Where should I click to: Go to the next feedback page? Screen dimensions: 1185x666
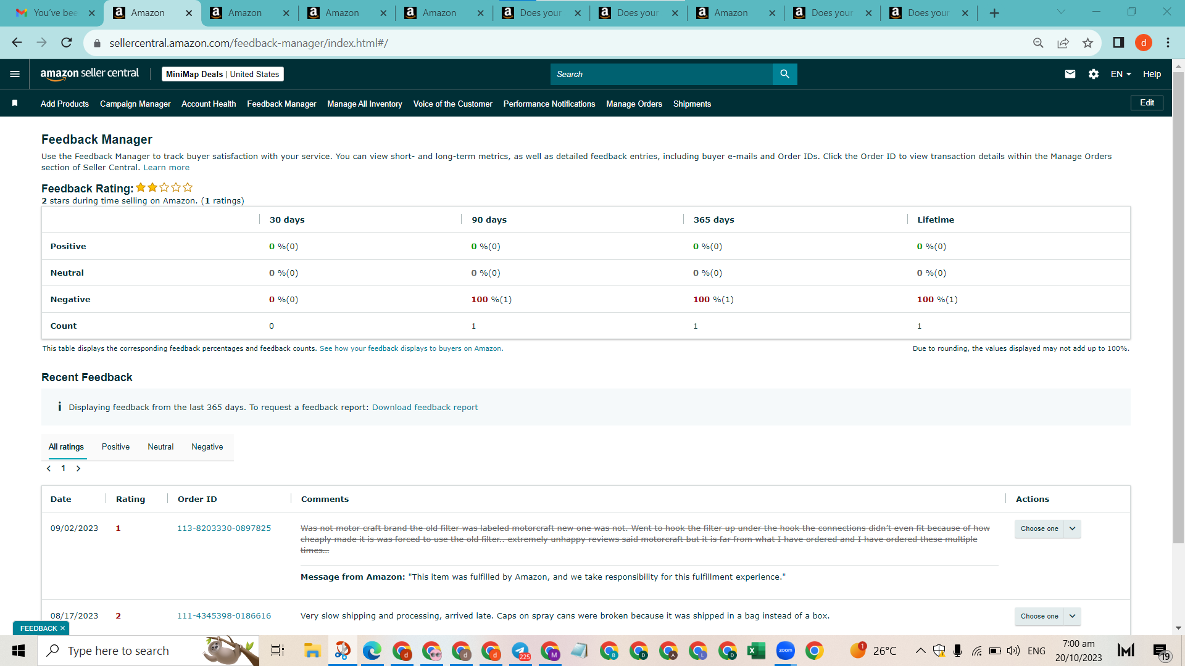78,469
